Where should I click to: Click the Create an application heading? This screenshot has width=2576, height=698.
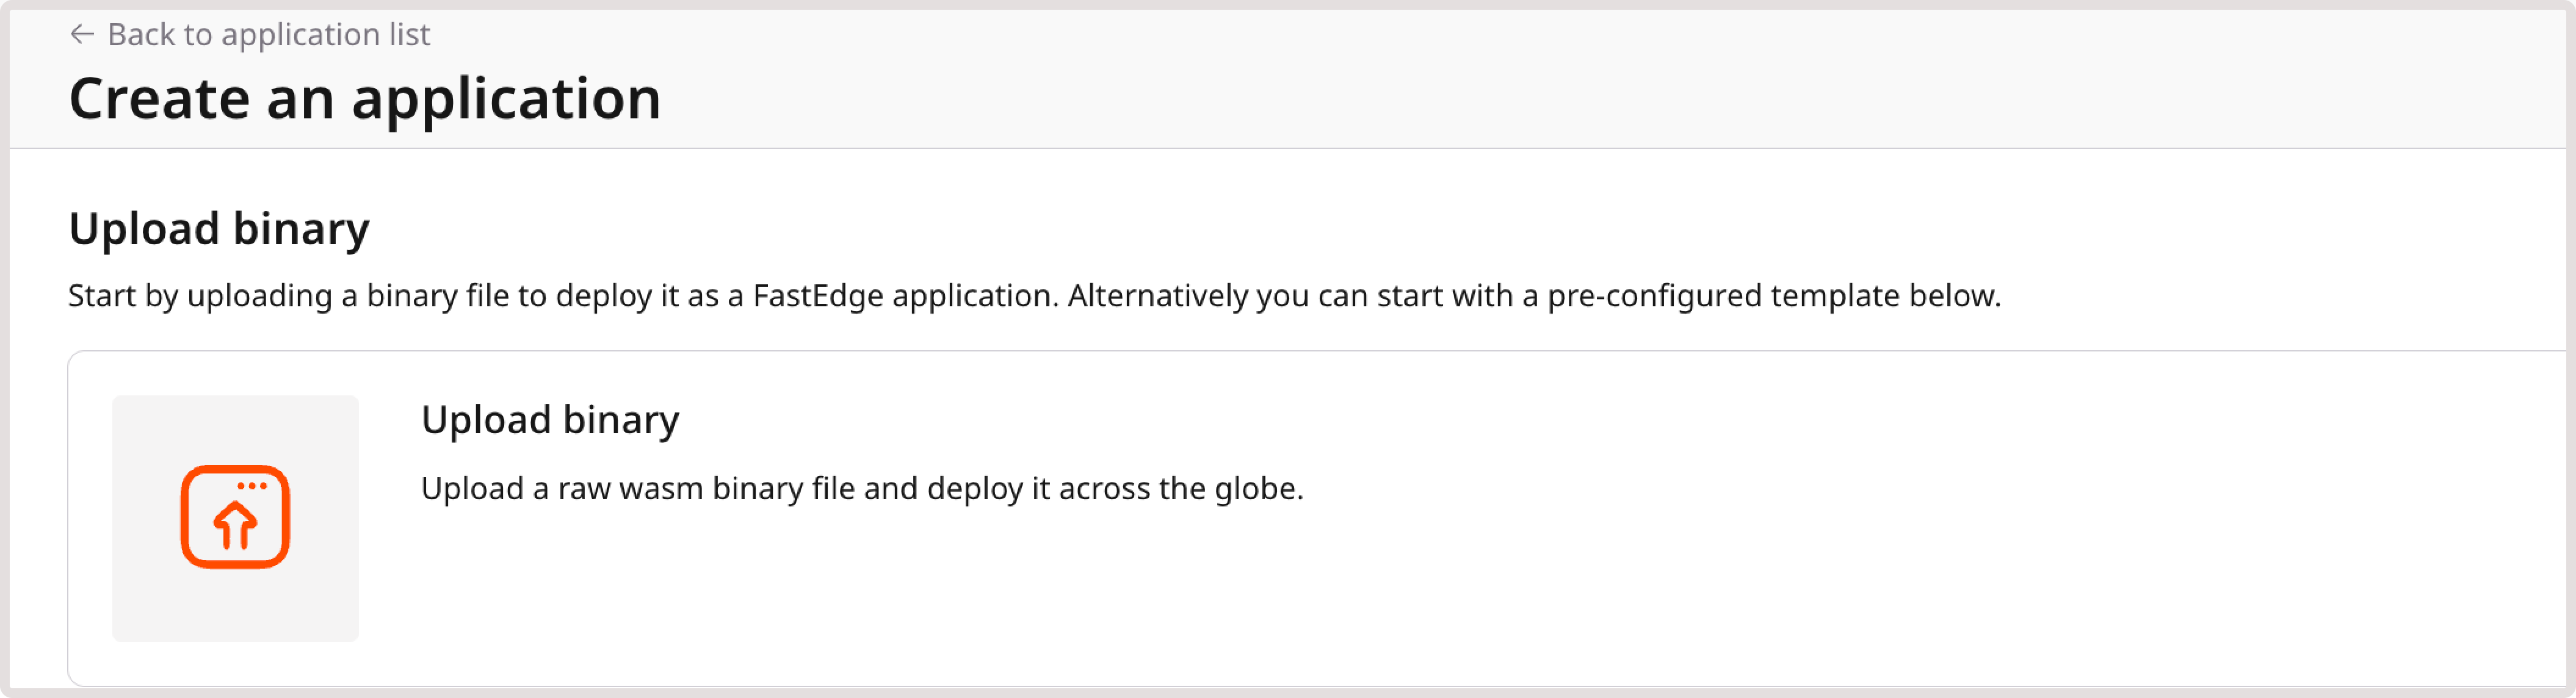click(366, 97)
